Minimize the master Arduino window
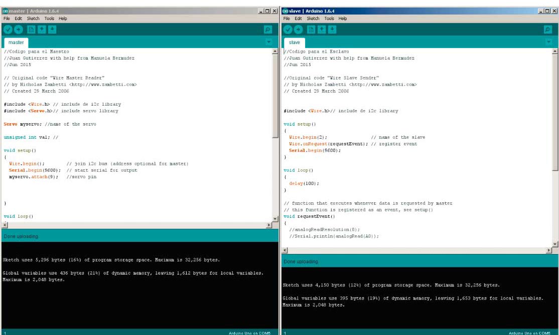This screenshot has width=559, height=335. (261, 11)
